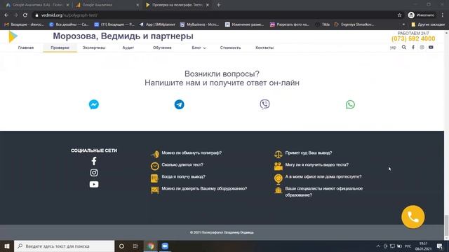Open Instagram under Социальные сети in footer

(x=94, y=173)
